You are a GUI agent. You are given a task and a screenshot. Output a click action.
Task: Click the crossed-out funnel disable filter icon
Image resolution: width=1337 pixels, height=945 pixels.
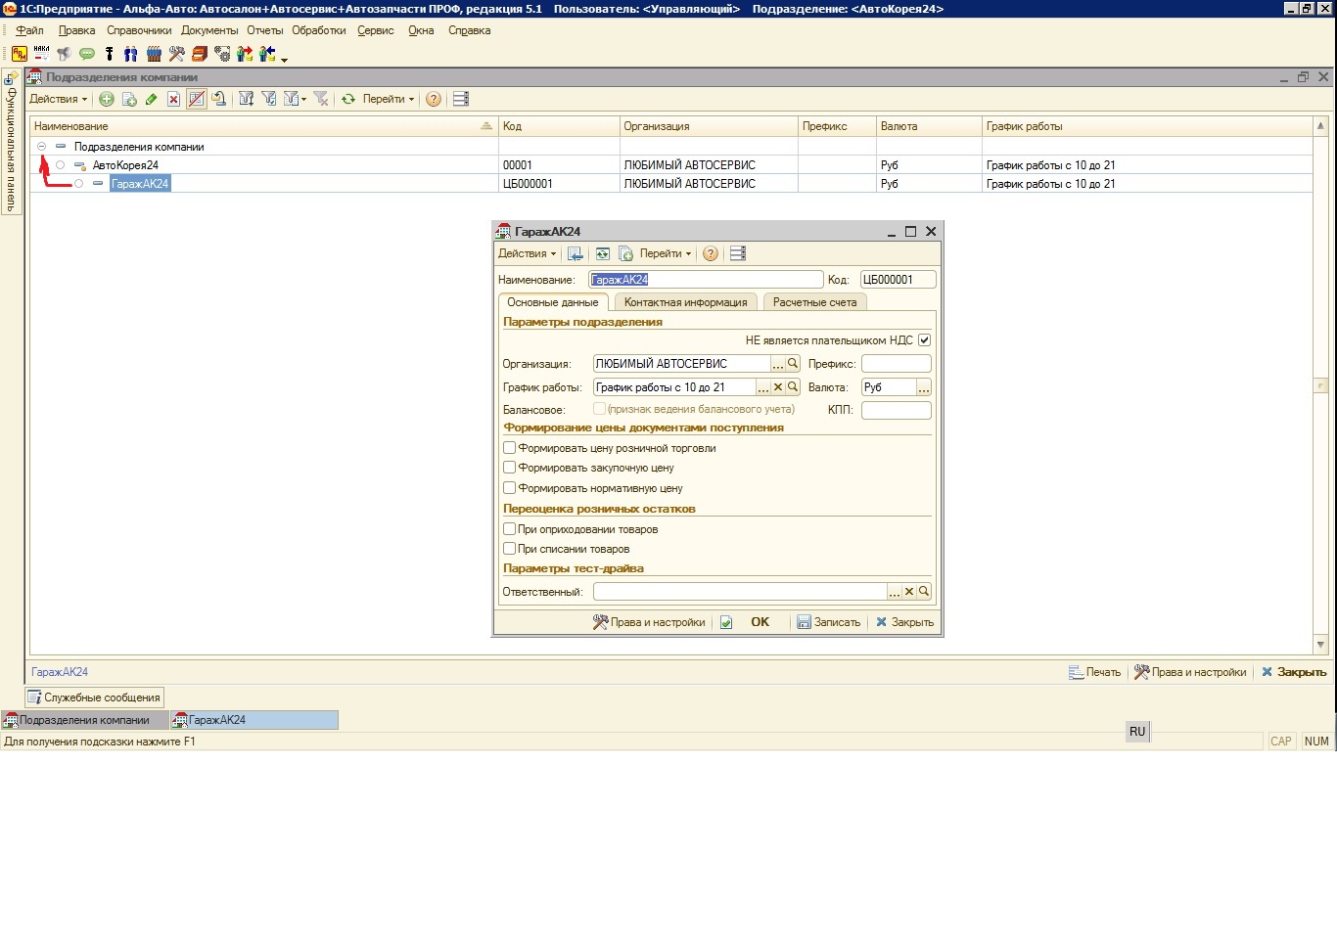coord(320,99)
